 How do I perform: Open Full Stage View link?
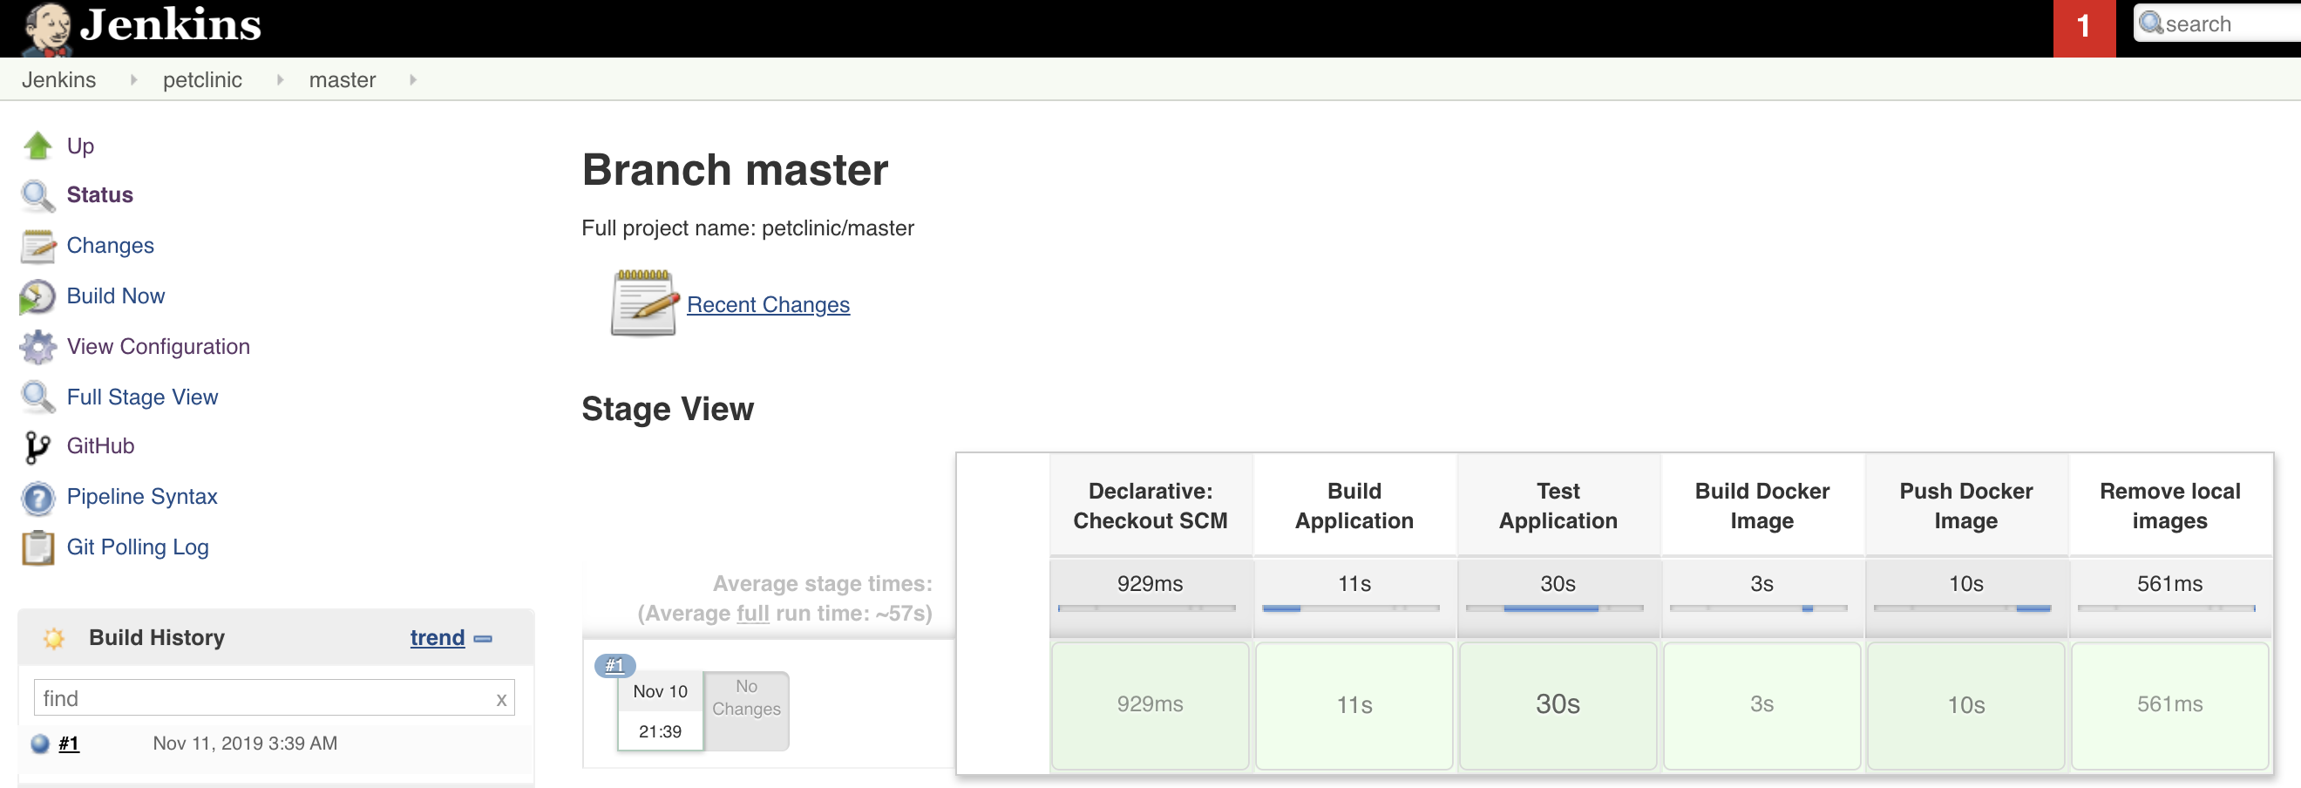click(x=143, y=397)
